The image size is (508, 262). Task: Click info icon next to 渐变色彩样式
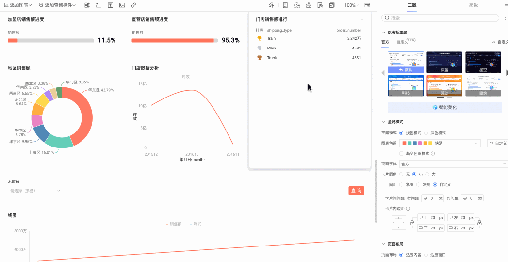432,154
